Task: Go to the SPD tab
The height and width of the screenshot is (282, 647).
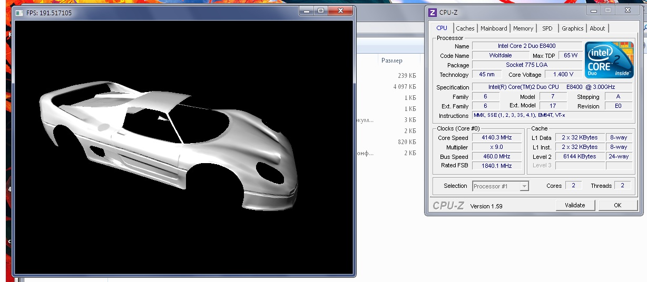Action: 547,28
